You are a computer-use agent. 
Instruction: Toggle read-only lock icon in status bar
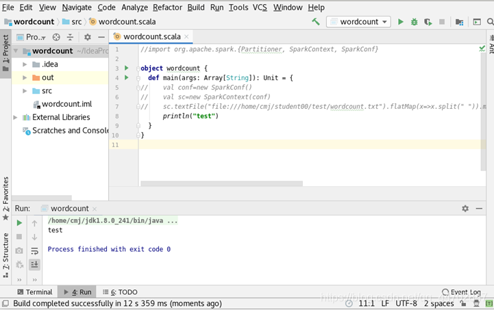[462, 303]
